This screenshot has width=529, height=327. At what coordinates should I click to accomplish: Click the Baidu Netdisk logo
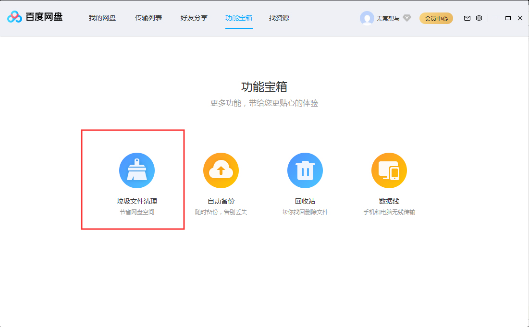coord(30,17)
